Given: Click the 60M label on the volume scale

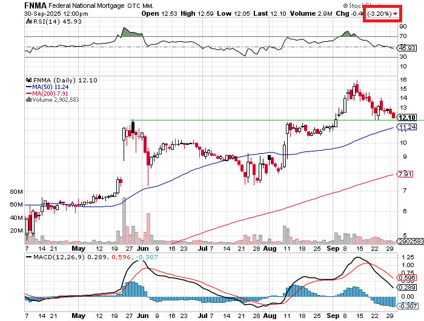Looking at the screenshot, I should pyautogui.click(x=16, y=205).
